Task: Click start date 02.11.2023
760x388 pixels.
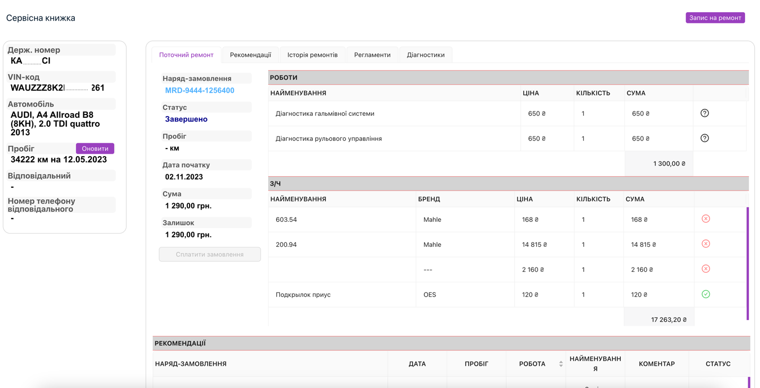Action: [x=184, y=177]
